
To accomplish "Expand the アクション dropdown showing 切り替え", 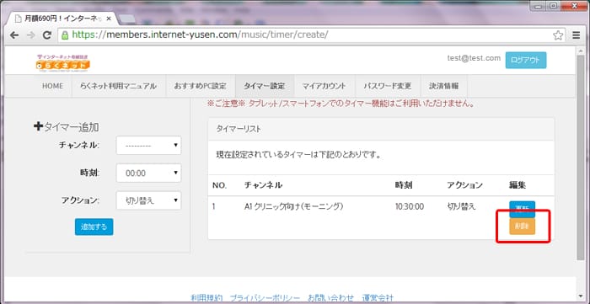I will 148,200.
